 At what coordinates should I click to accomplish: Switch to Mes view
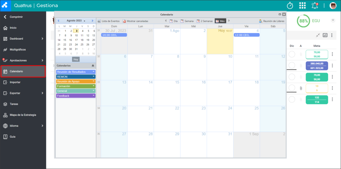click(220, 21)
